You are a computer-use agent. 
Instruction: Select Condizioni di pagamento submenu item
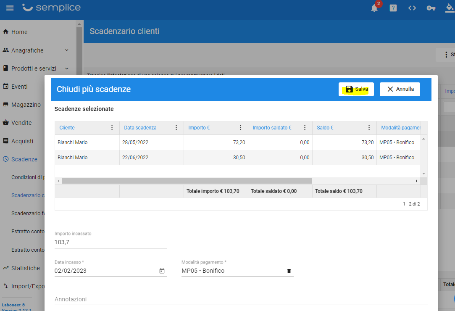coord(28,177)
